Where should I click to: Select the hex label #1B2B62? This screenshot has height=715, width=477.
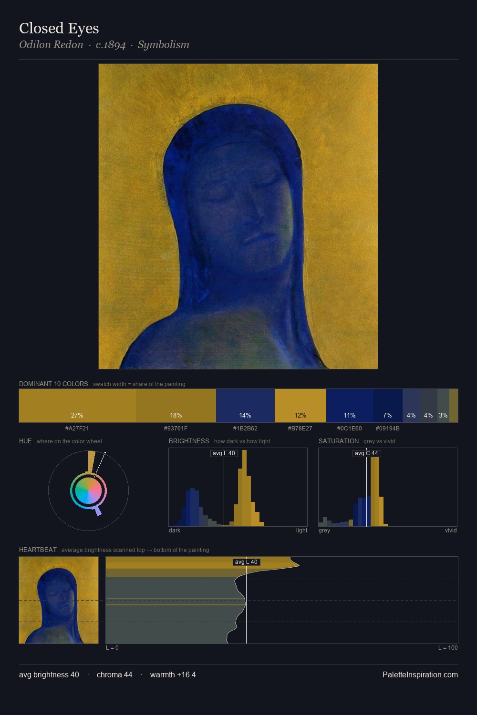[x=245, y=429]
